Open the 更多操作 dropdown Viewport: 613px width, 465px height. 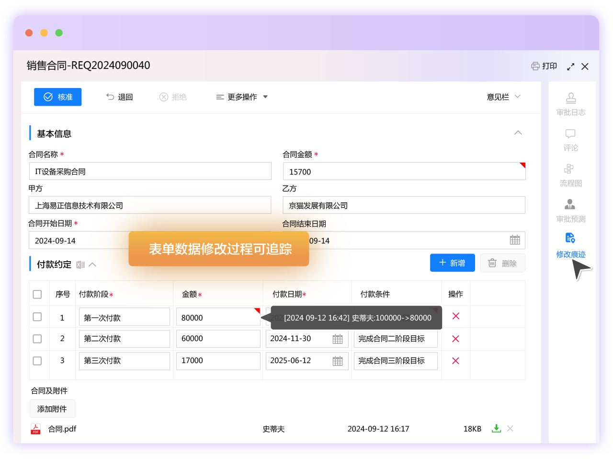pos(241,97)
